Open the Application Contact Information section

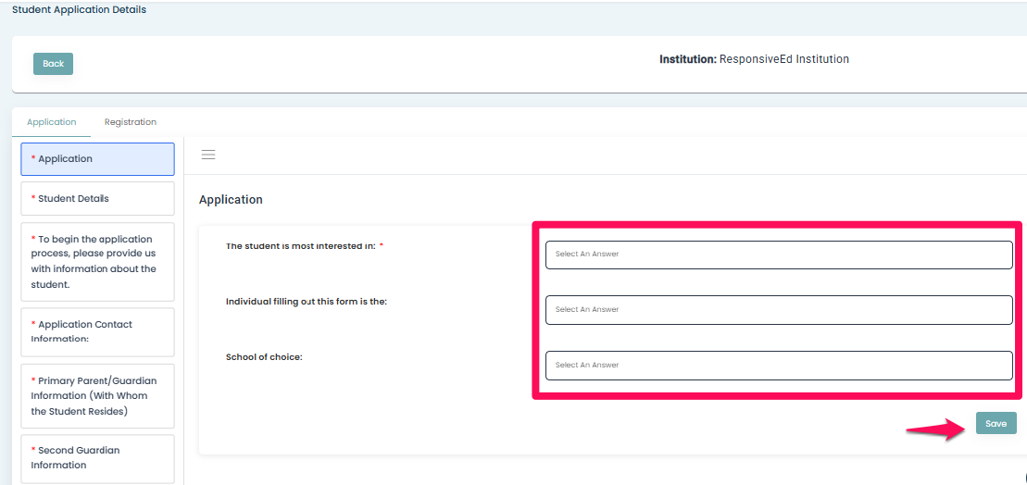97,331
